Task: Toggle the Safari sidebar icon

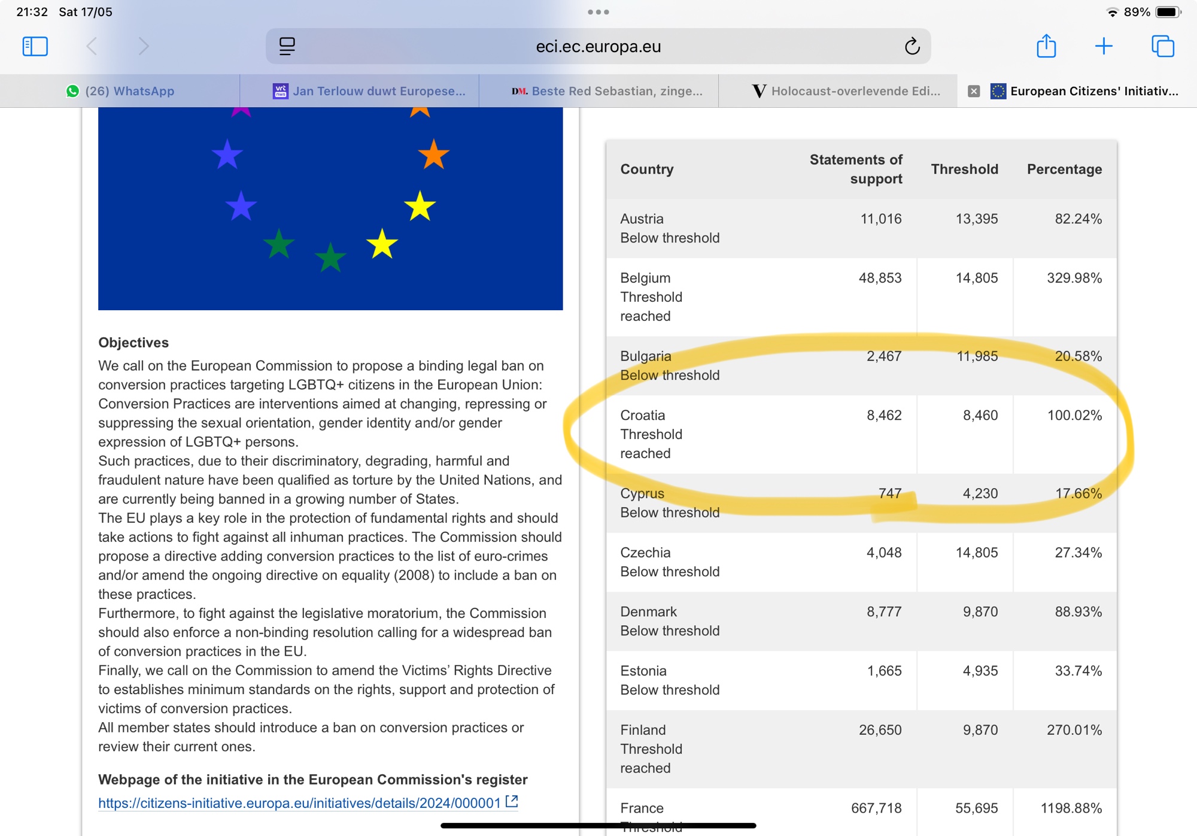Action: 35,46
